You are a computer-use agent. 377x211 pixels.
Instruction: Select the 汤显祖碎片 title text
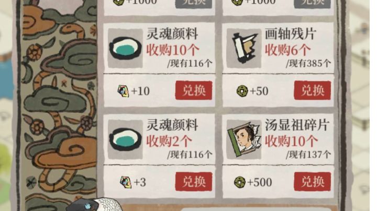point(297,125)
